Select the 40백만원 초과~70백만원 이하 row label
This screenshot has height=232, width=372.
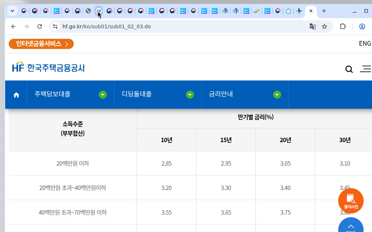pyautogui.click(x=73, y=212)
